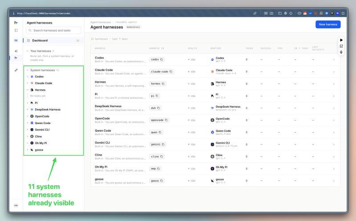This screenshot has height=221, width=356.
Task: Open the browser side panel icon at far right
Action: point(343,13)
